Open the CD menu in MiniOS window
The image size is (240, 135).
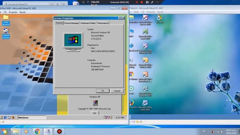point(143,12)
